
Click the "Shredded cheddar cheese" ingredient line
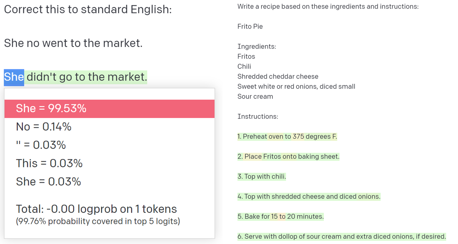click(278, 77)
